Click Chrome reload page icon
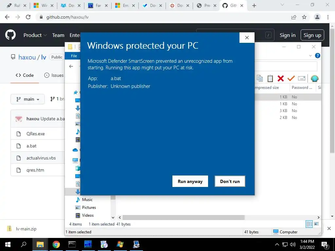The width and height of the screenshot is (335, 251). [28, 17]
